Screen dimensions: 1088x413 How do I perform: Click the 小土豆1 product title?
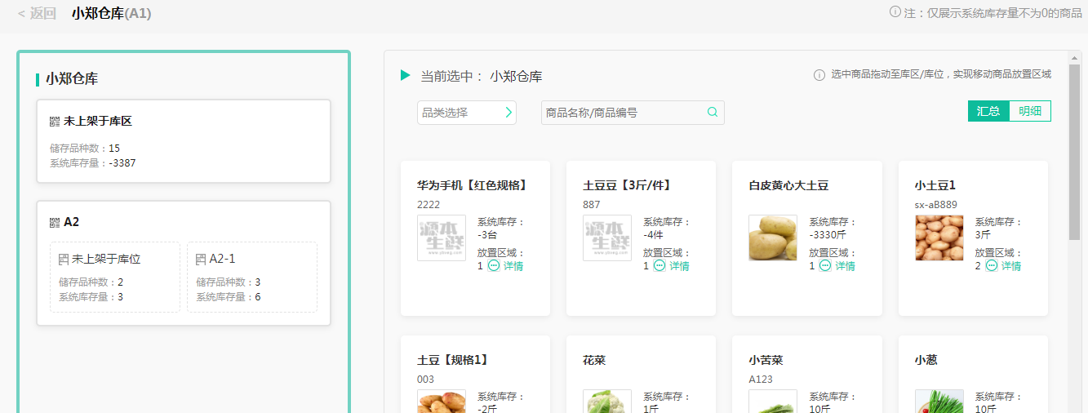pos(935,185)
